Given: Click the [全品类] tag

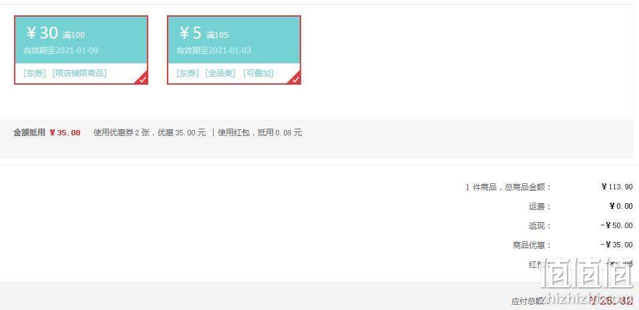Looking at the screenshot, I should point(220,73).
